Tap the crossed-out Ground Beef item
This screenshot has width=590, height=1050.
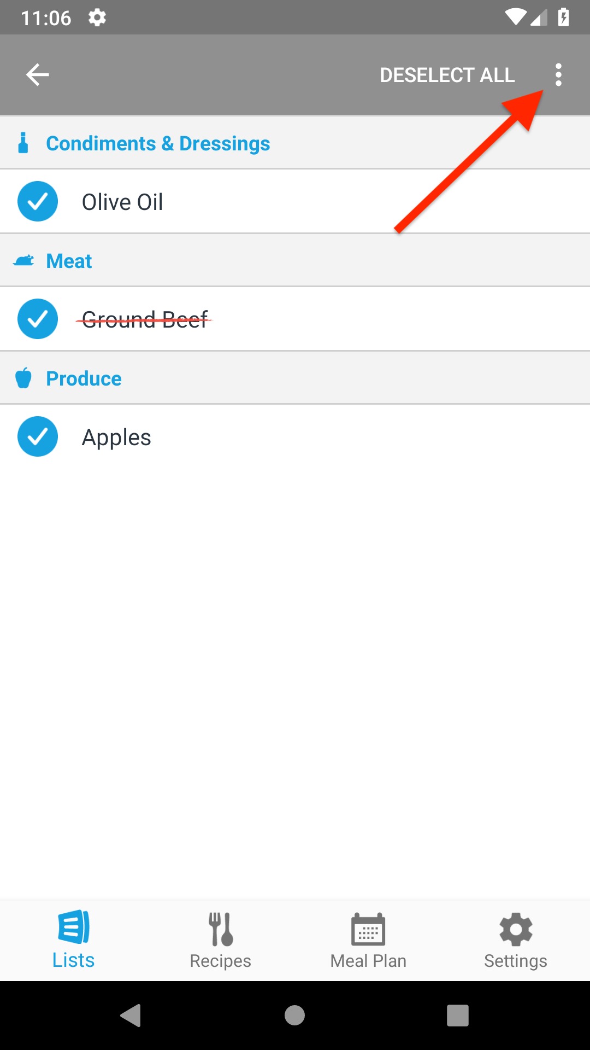[x=145, y=319]
